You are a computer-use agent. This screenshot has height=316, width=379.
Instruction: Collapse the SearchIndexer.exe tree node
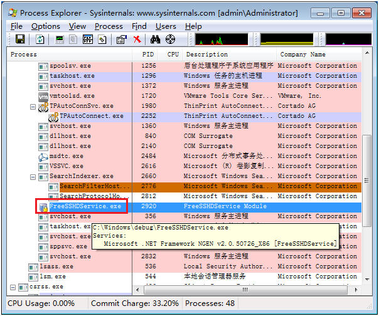coord(33,177)
